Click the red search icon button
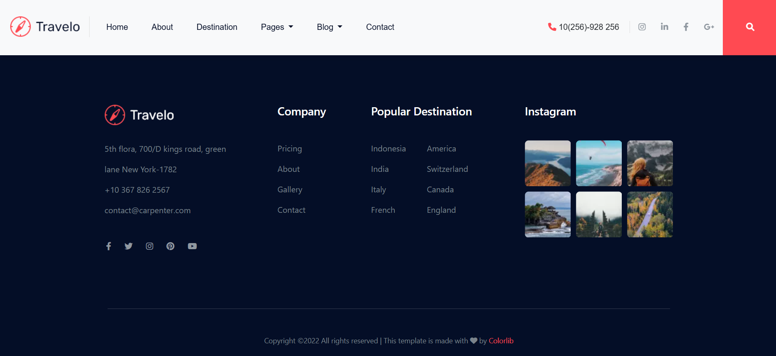This screenshot has height=356, width=776. [749, 27]
